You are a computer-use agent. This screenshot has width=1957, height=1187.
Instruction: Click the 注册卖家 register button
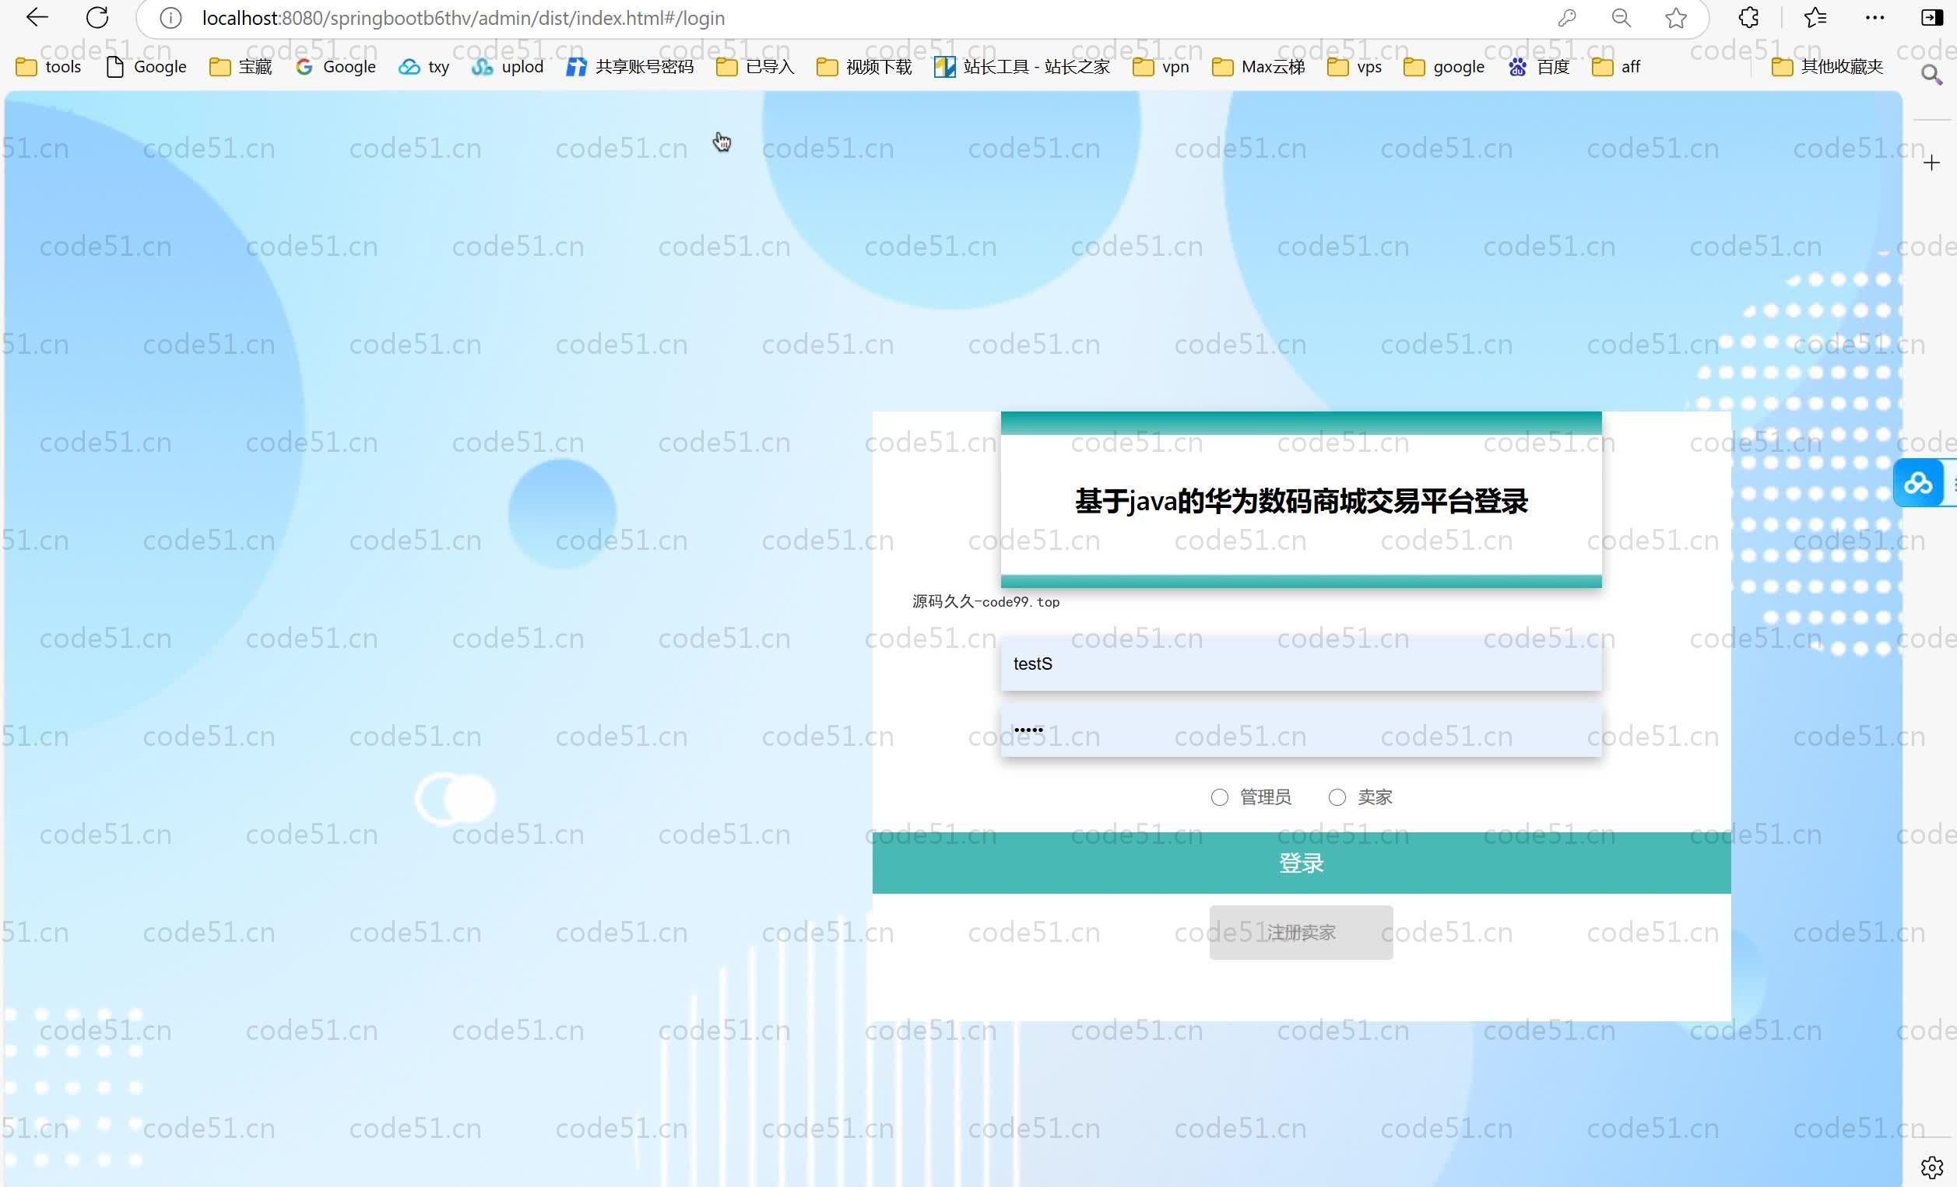(x=1301, y=933)
